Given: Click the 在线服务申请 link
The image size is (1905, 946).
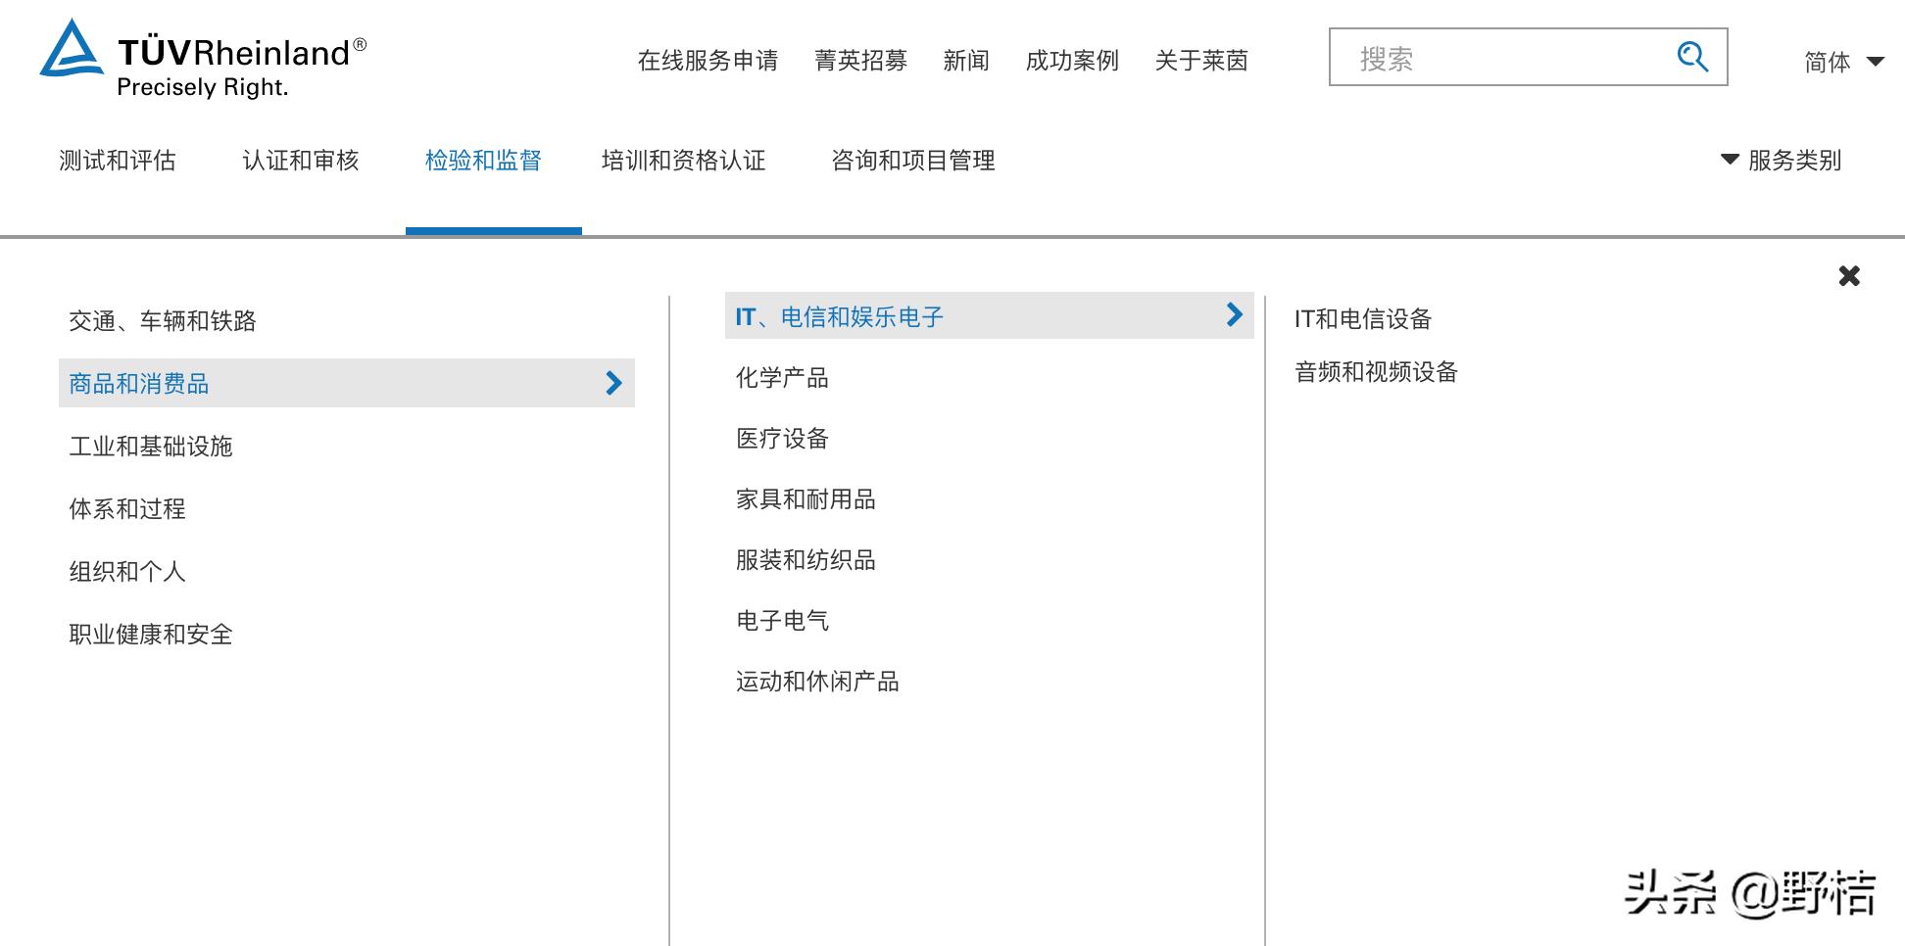Looking at the screenshot, I should pyautogui.click(x=708, y=61).
